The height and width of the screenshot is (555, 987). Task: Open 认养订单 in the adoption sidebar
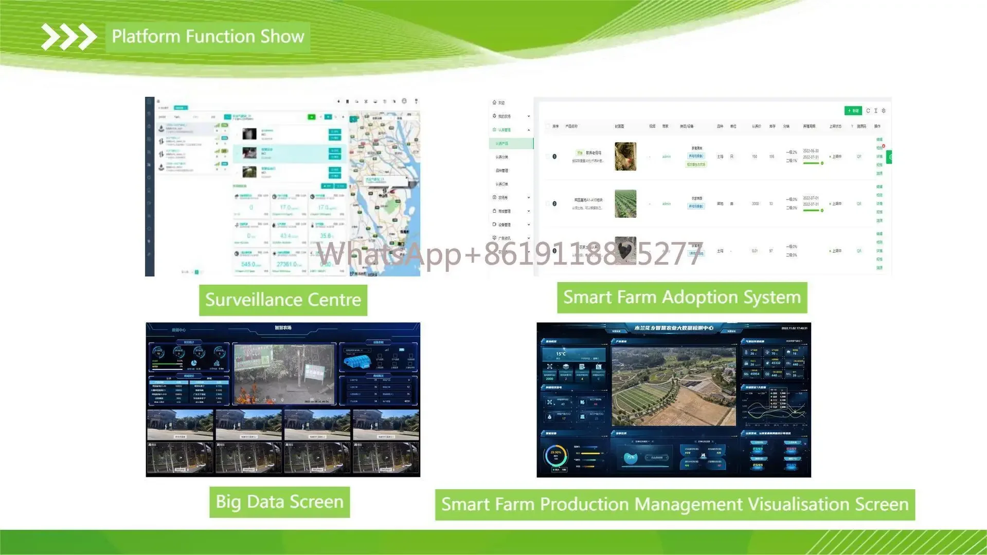coord(502,184)
